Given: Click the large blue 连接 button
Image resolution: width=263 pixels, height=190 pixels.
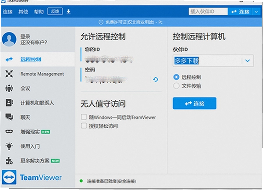Looking at the screenshot, I should [x=194, y=104].
